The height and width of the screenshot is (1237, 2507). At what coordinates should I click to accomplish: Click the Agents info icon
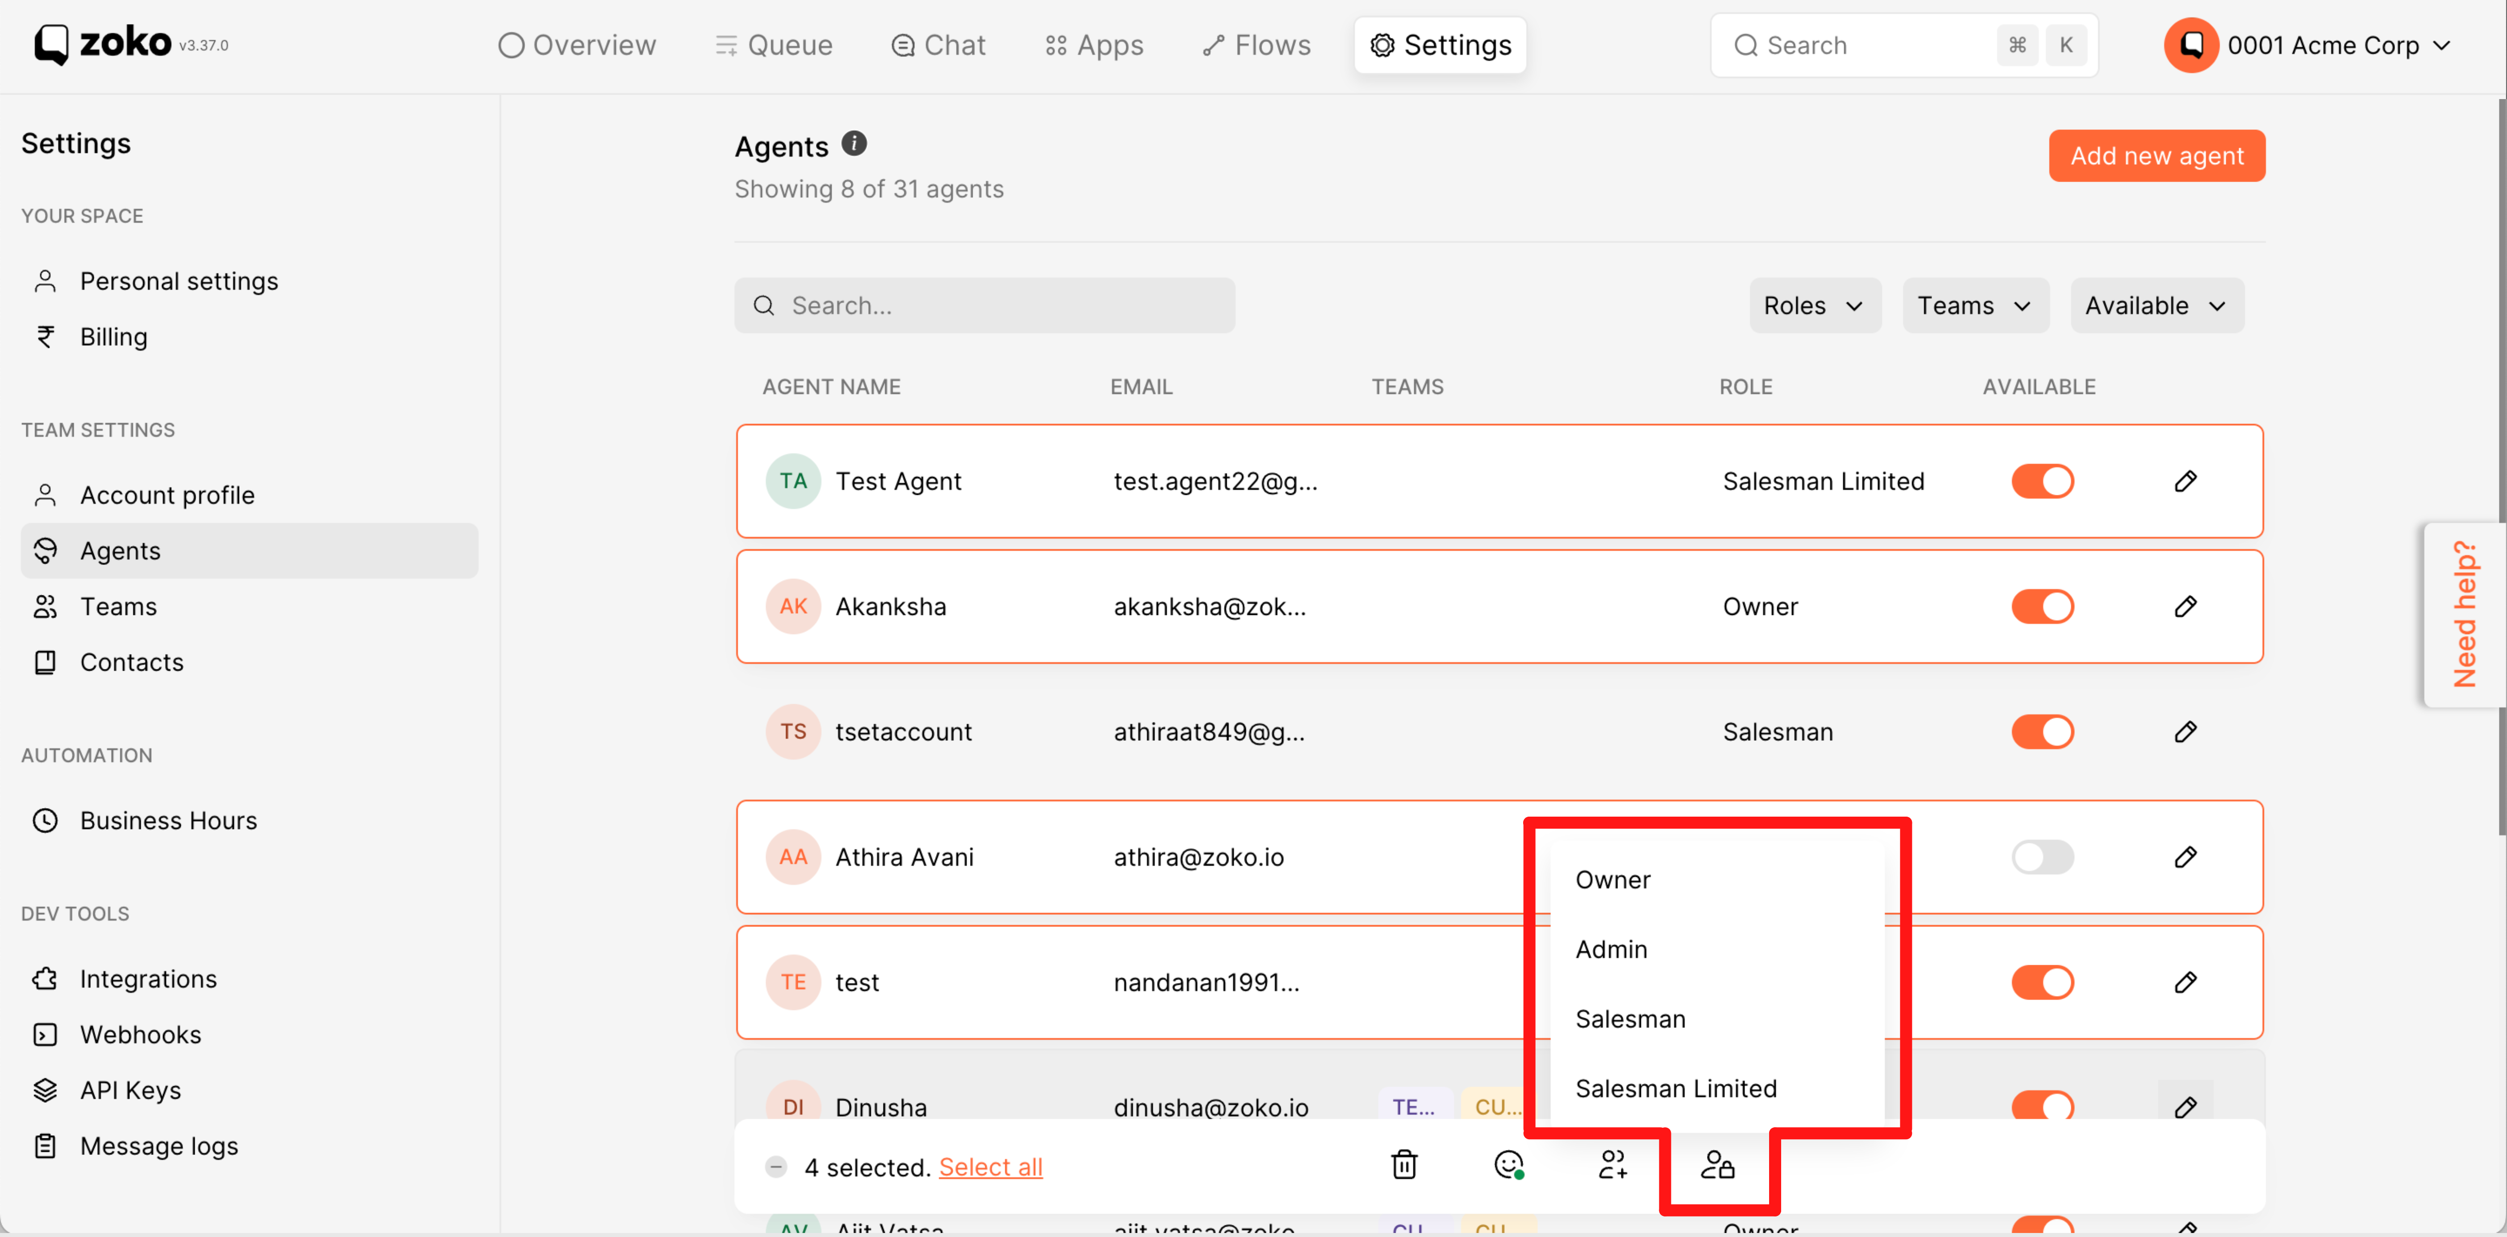[x=854, y=144]
